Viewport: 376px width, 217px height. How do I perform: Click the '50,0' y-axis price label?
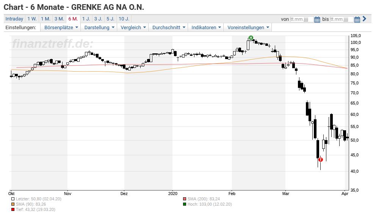click(x=355, y=141)
